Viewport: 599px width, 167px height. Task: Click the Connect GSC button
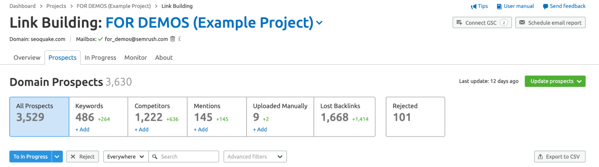click(482, 23)
